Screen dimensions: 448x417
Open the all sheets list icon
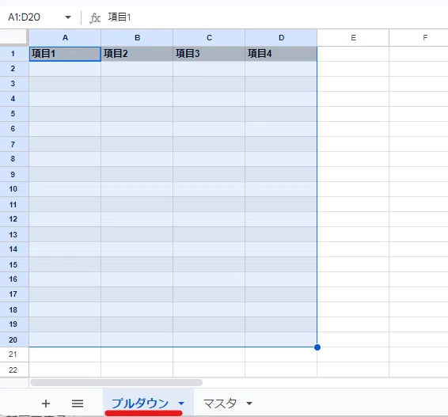point(78,404)
